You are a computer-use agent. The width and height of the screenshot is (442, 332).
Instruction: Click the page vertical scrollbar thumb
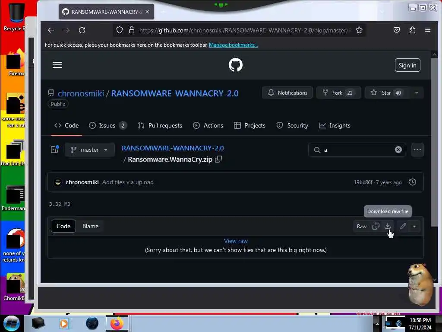click(x=434, y=143)
